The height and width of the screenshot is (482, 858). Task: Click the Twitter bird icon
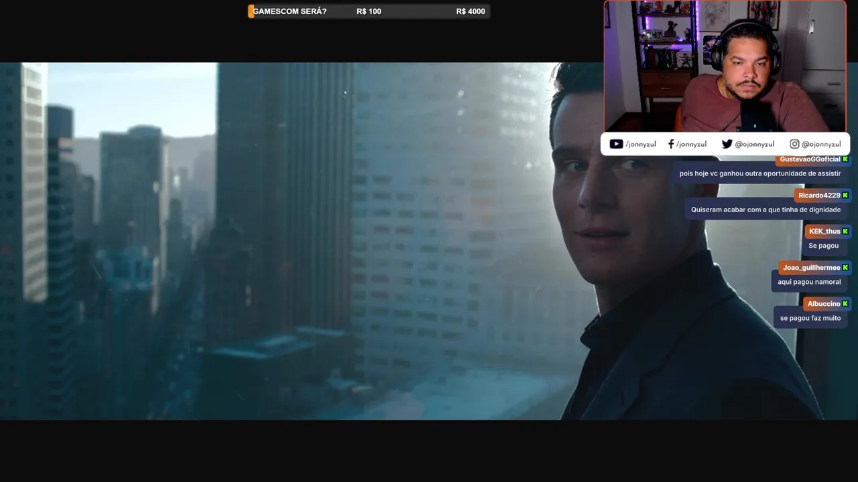727,144
